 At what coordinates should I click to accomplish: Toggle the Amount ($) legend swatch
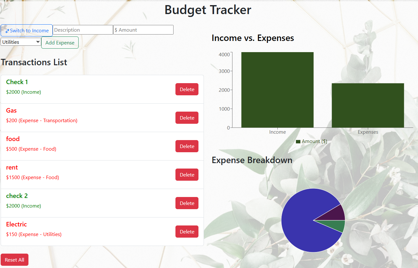click(x=298, y=141)
